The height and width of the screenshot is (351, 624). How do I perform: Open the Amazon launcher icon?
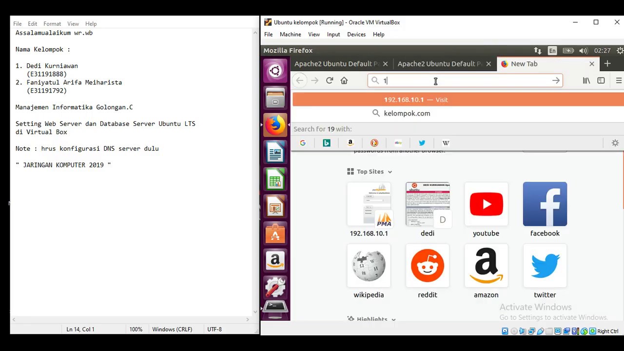coord(275,261)
